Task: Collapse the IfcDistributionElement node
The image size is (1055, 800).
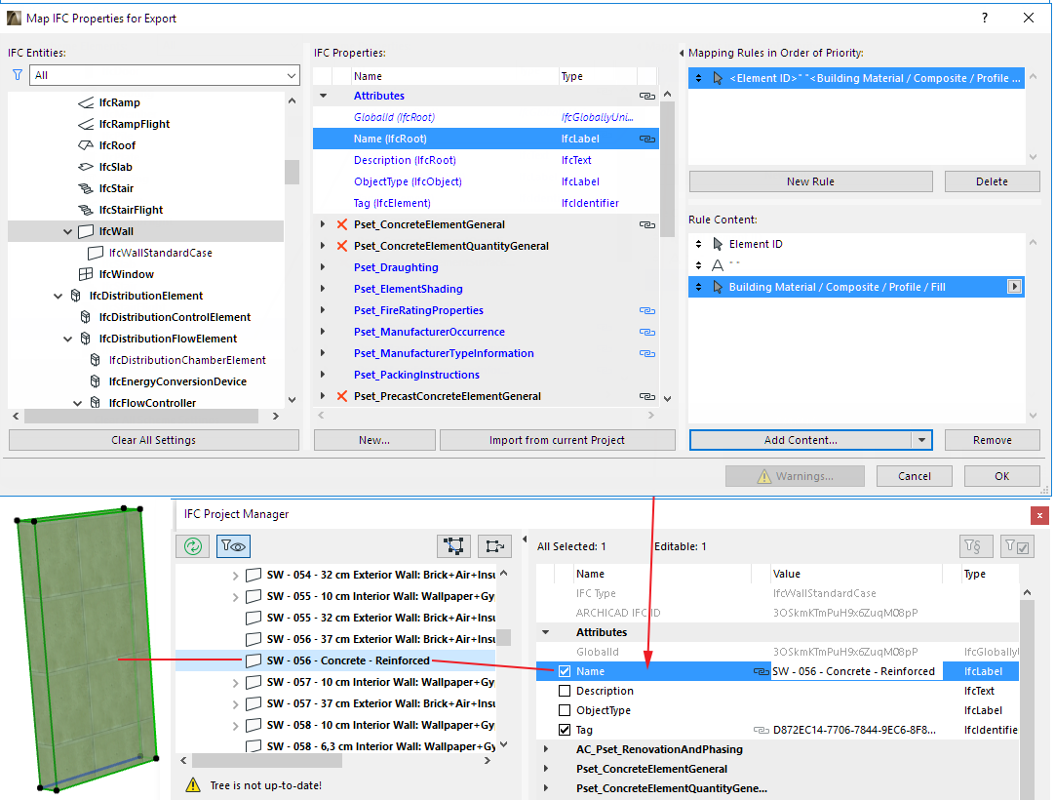Action: [x=58, y=296]
